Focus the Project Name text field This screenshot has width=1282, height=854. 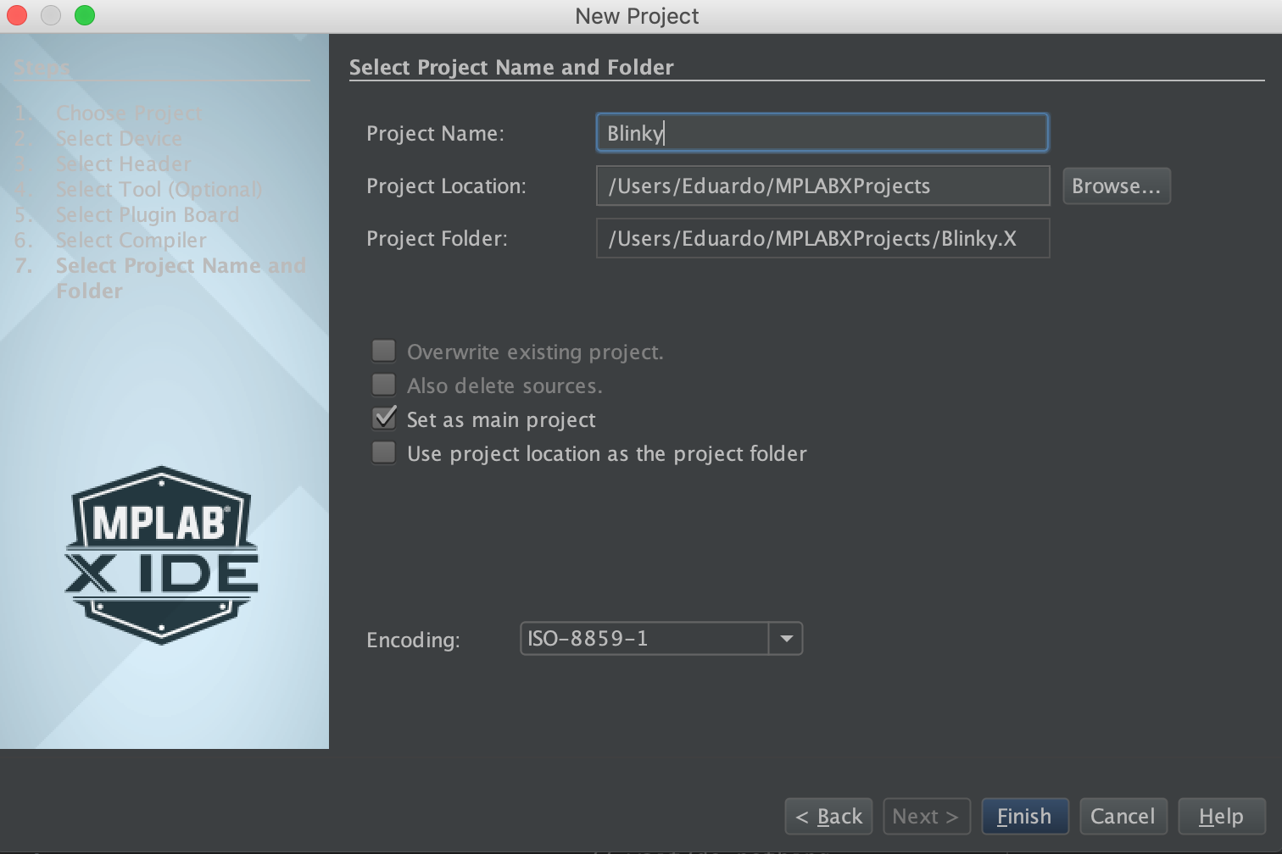[822, 133]
